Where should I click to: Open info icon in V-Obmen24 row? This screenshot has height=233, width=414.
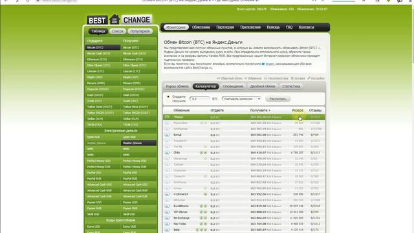click(x=167, y=194)
